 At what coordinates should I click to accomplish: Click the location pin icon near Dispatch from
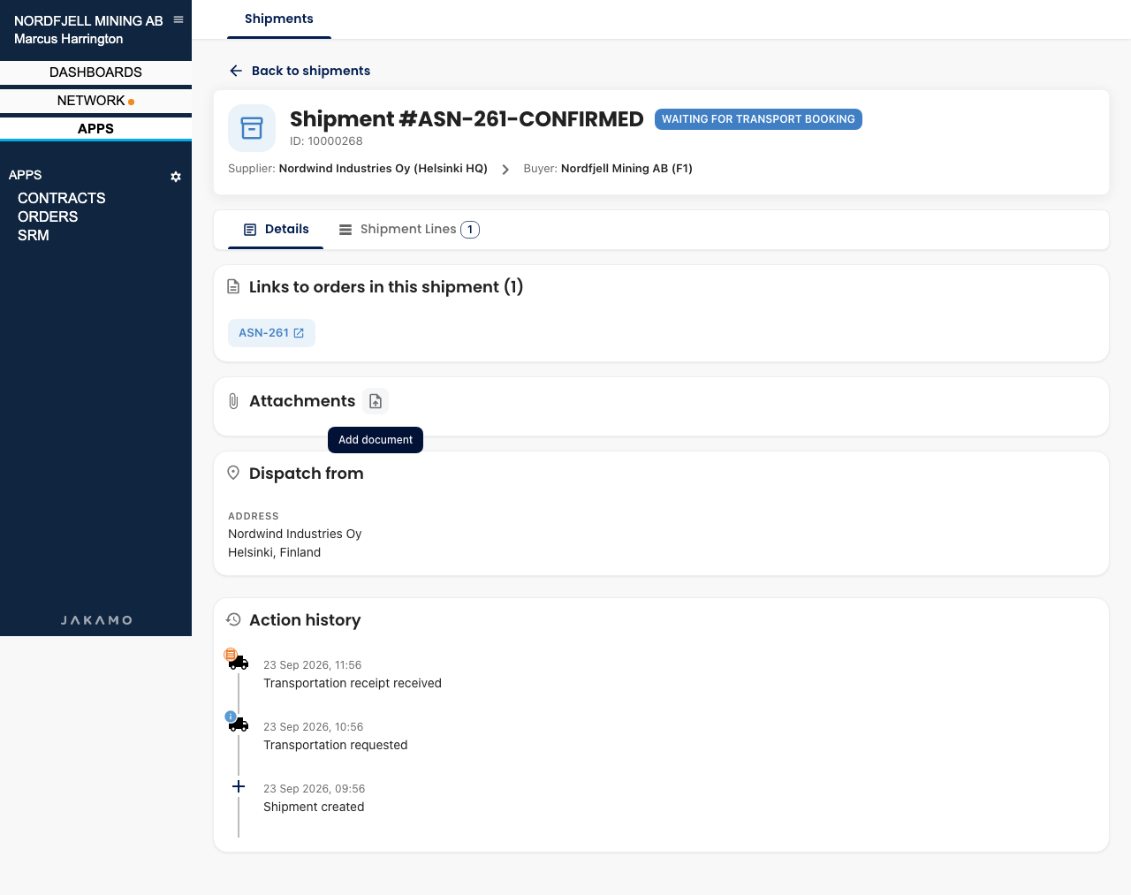pos(233,473)
